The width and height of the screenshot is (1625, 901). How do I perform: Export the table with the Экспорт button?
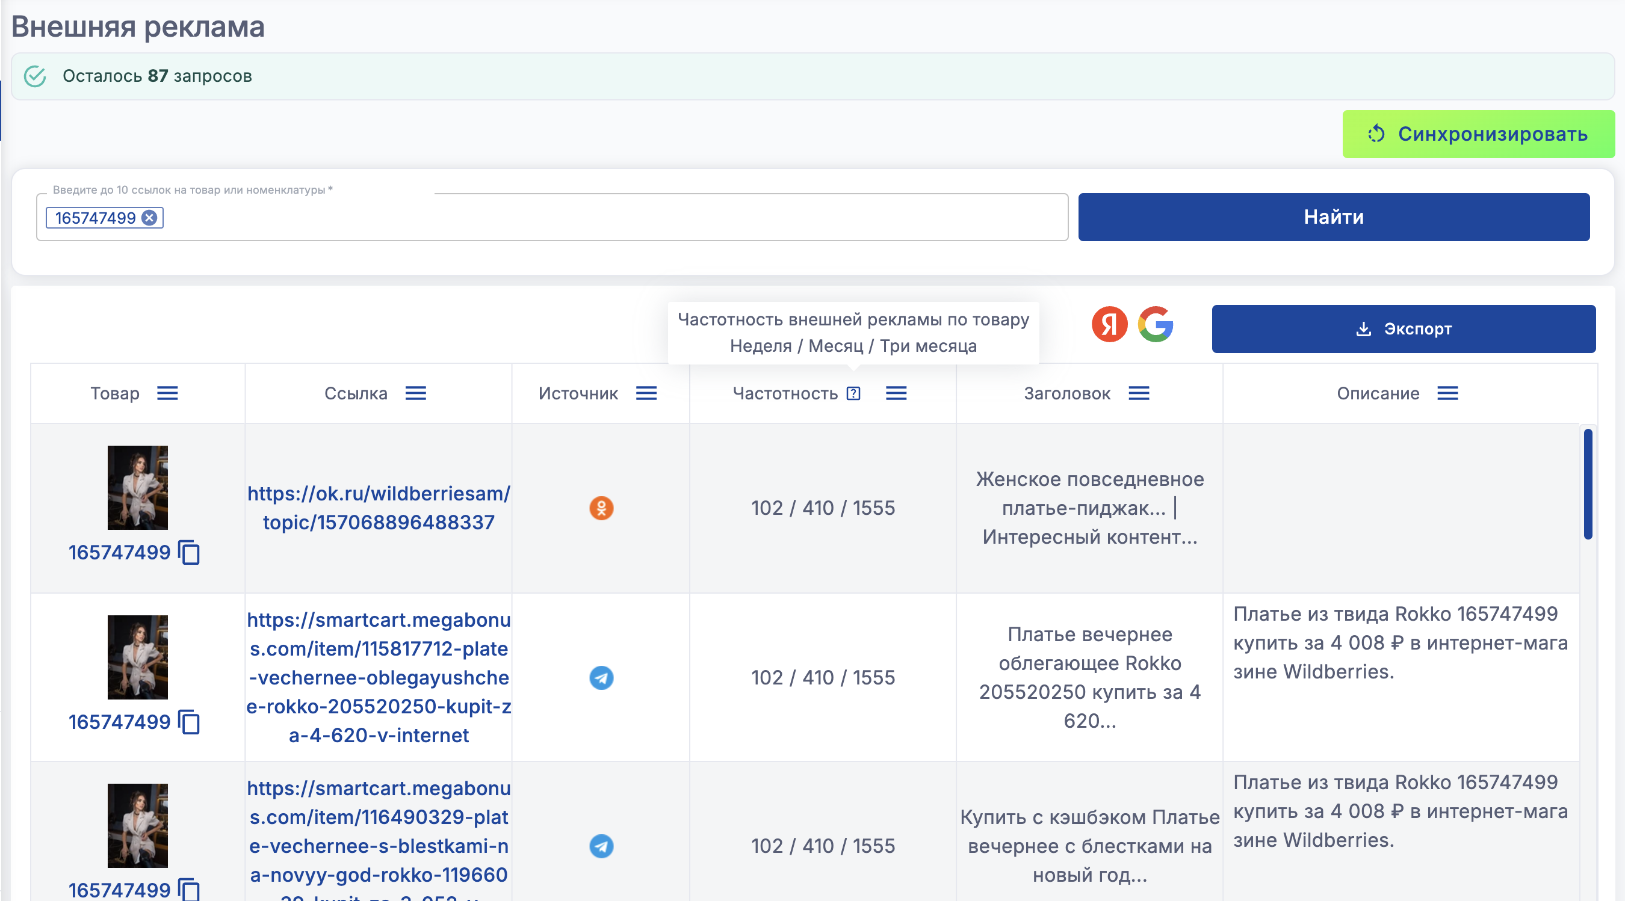point(1403,329)
